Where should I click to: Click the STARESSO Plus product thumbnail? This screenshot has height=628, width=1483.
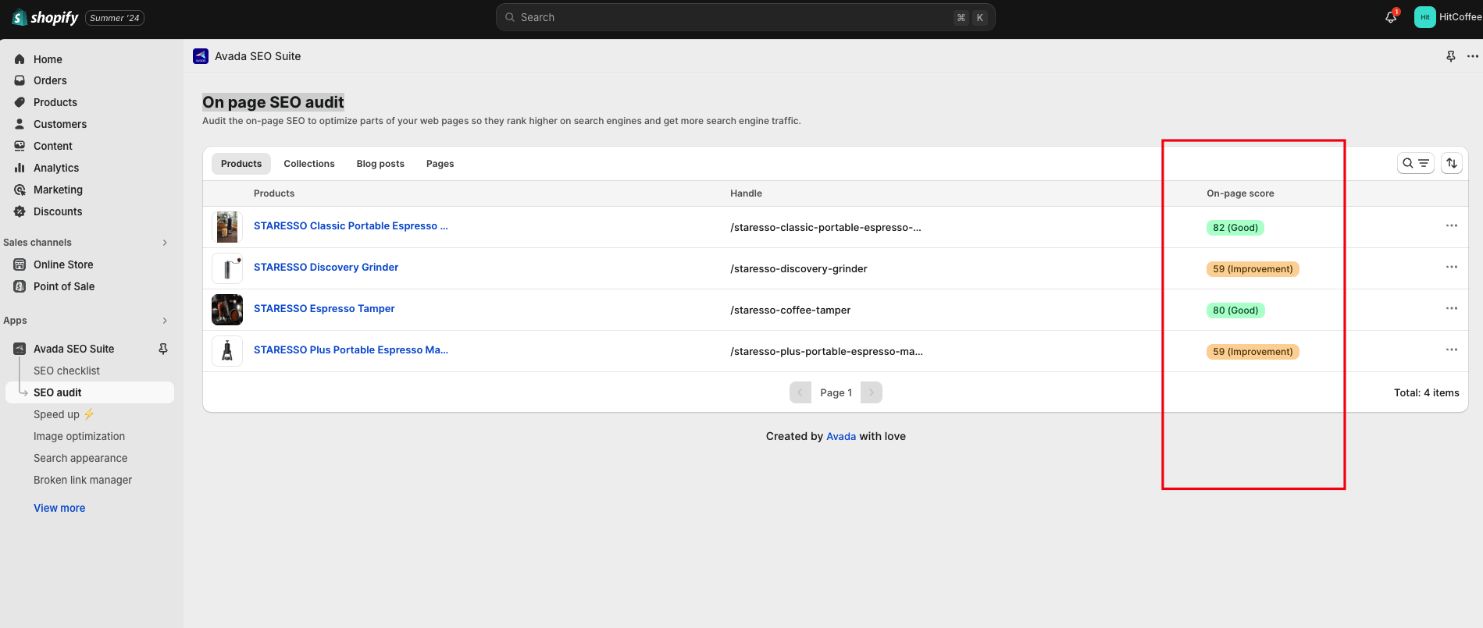pos(227,351)
